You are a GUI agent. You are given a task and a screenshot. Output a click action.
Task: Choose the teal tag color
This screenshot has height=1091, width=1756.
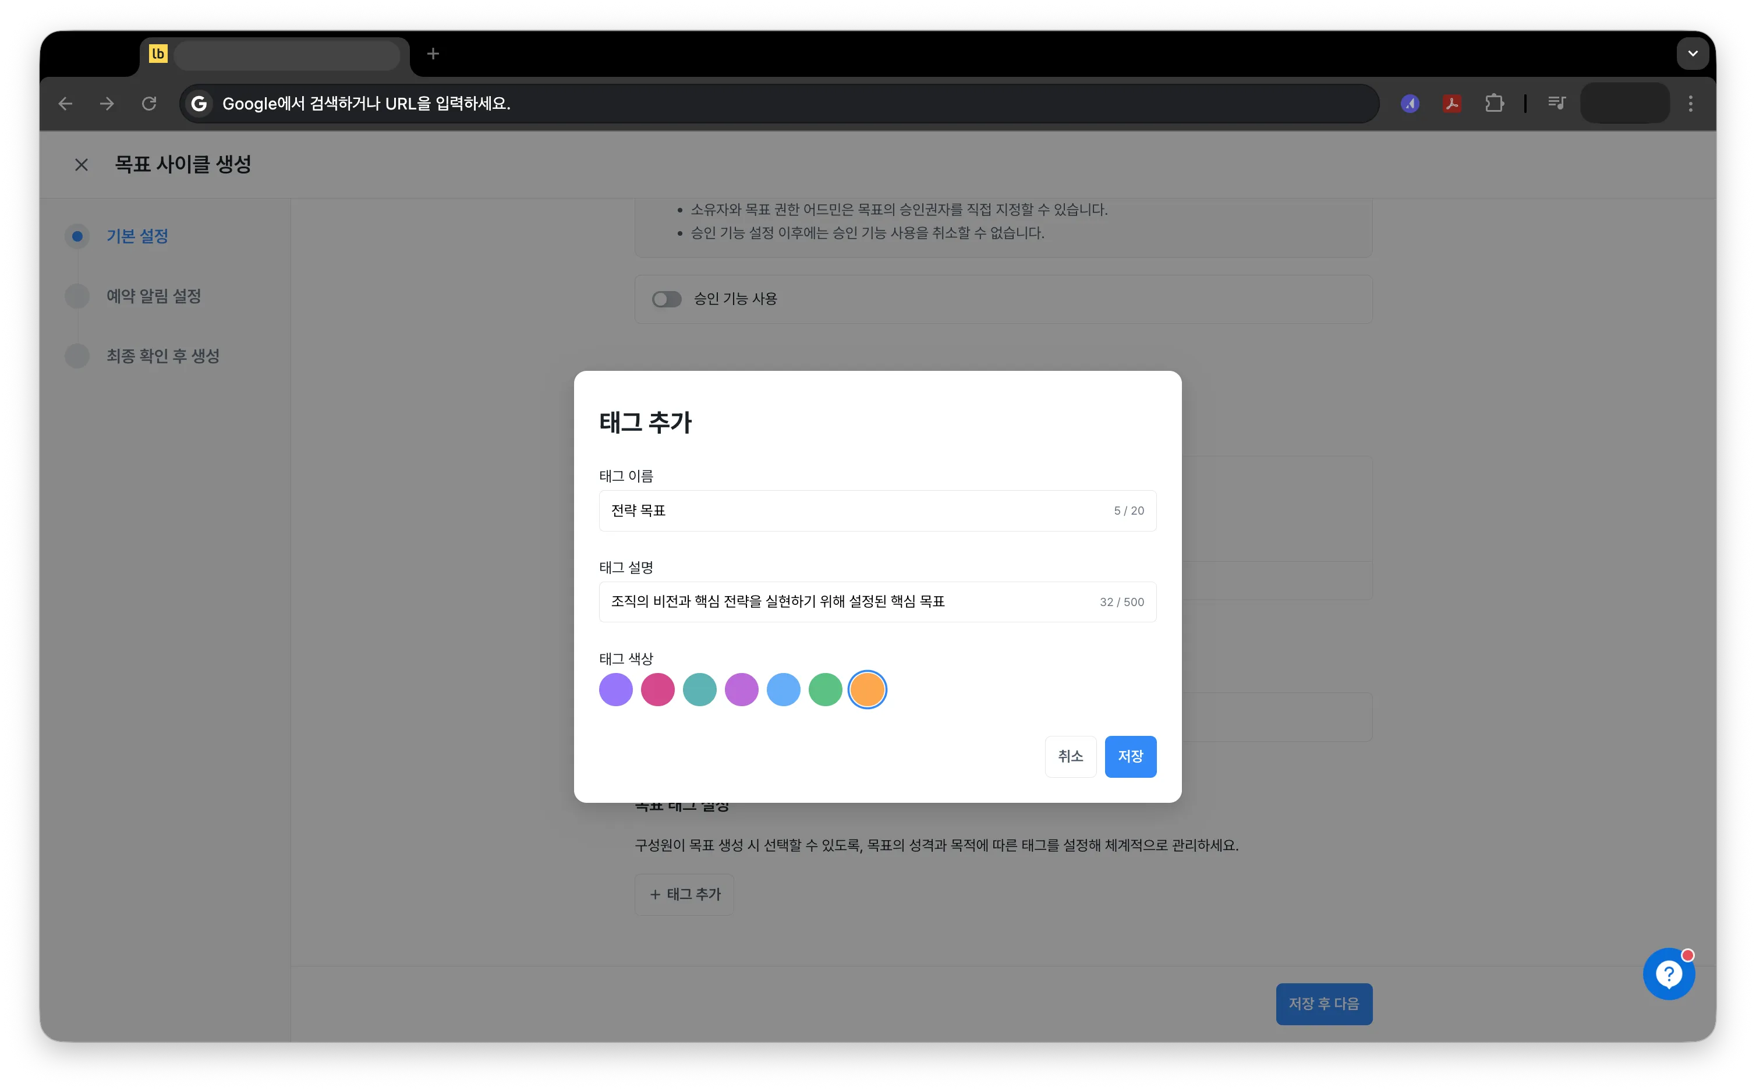(699, 690)
